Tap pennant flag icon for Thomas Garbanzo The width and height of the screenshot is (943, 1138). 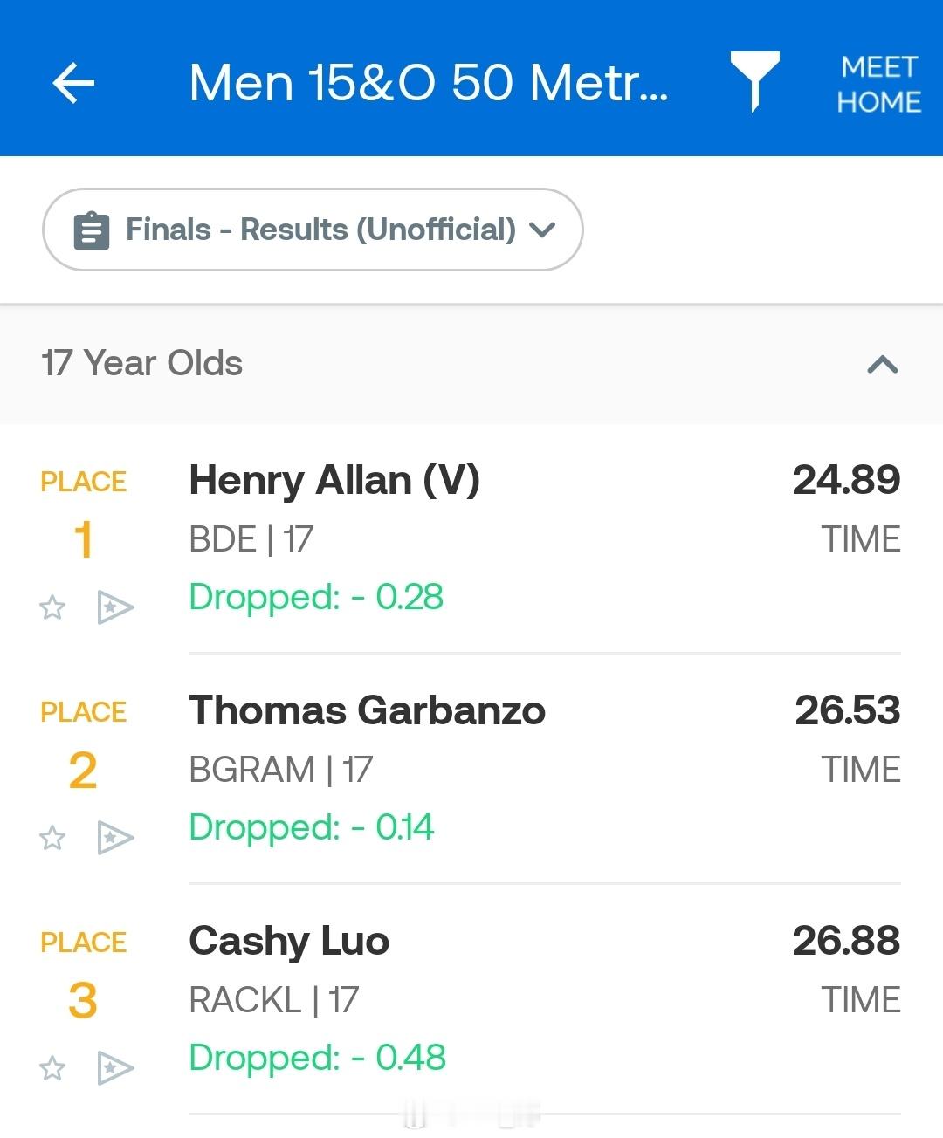pos(114,838)
